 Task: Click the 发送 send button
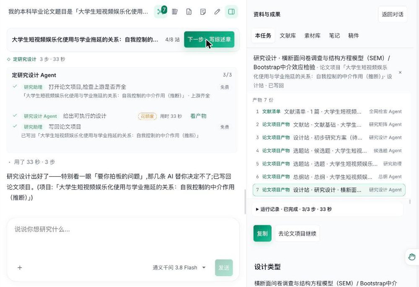(x=224, y=267)
